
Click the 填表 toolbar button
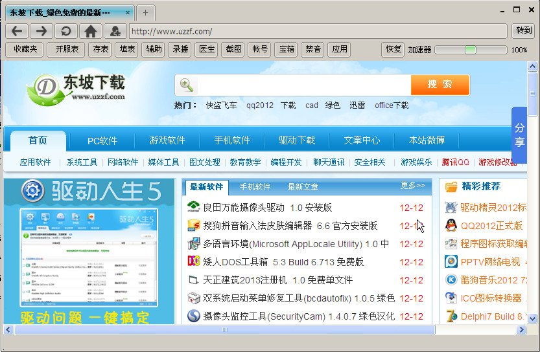(x=127, y=49)
